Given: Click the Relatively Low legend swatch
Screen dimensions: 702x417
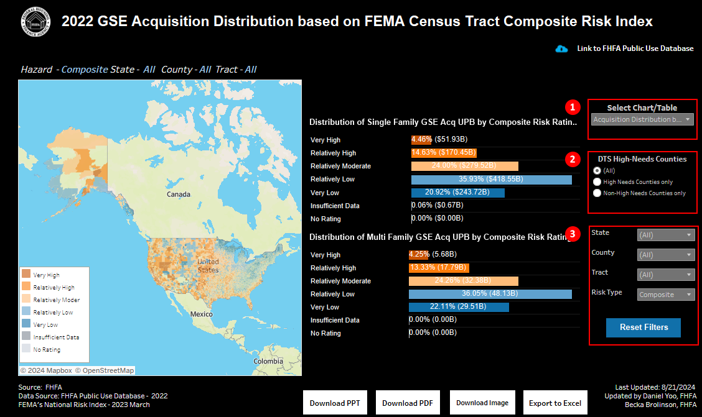Looking at the screenshot, I should (x=26, y=311).
